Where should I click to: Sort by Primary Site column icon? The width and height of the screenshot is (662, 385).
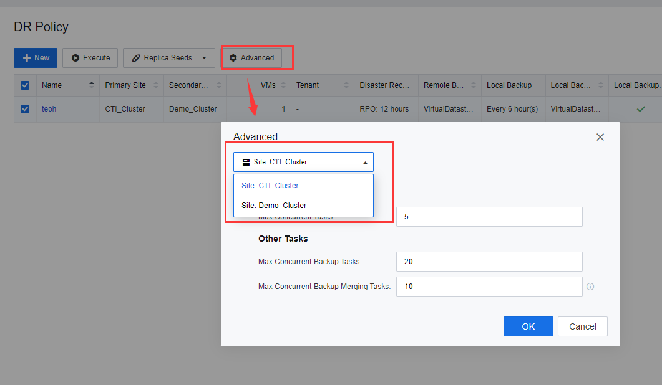coord(155,85)
